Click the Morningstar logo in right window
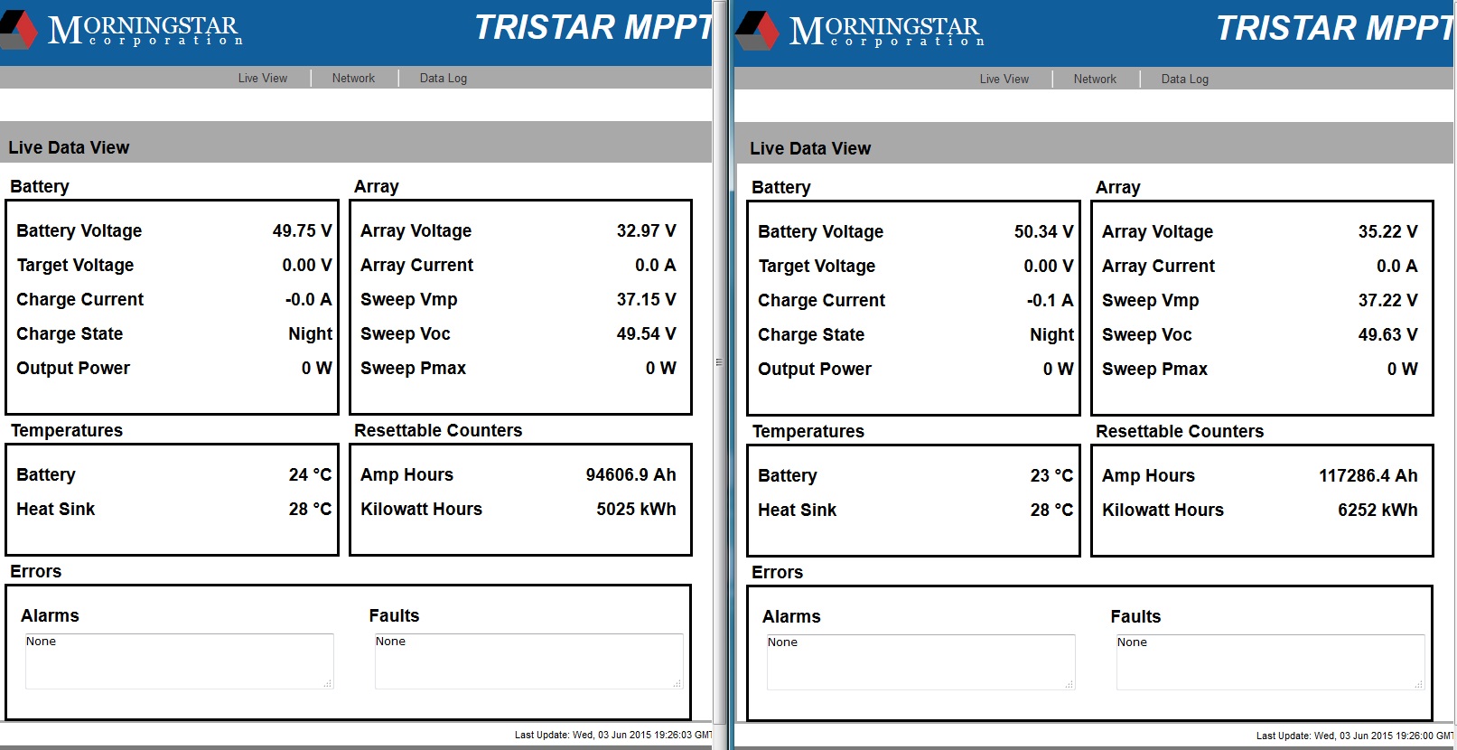 point(860,31)
